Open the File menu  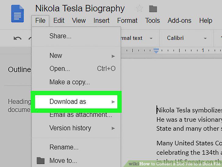click(x=40, y=21)
